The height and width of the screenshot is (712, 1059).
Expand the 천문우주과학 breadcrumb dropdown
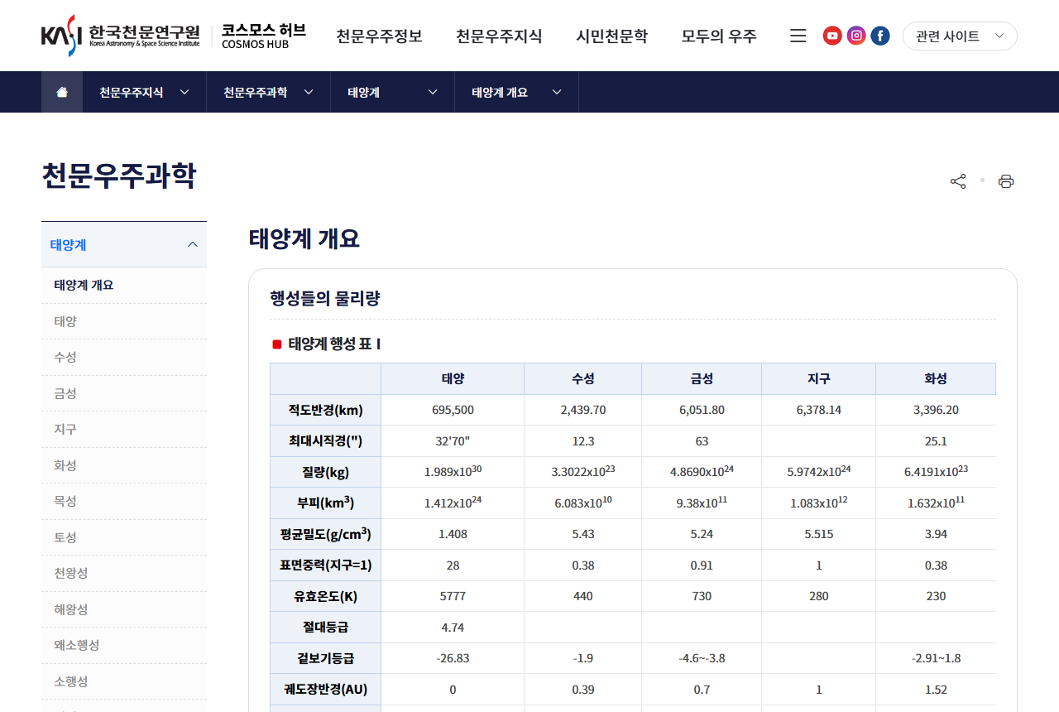pyautogui.click(x=269, y=92)
